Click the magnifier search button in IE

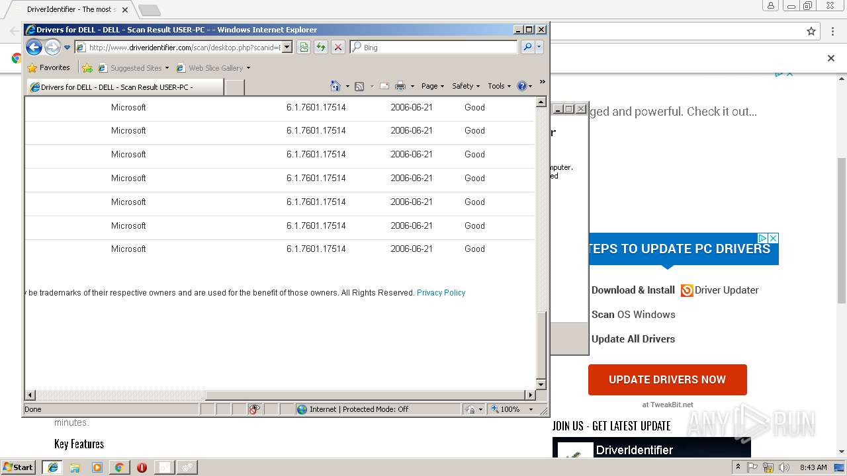(527, 48)
